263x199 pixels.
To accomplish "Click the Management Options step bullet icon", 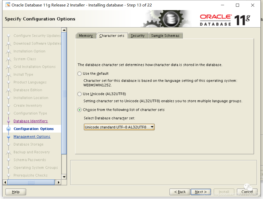I will (x=9, y=137).
